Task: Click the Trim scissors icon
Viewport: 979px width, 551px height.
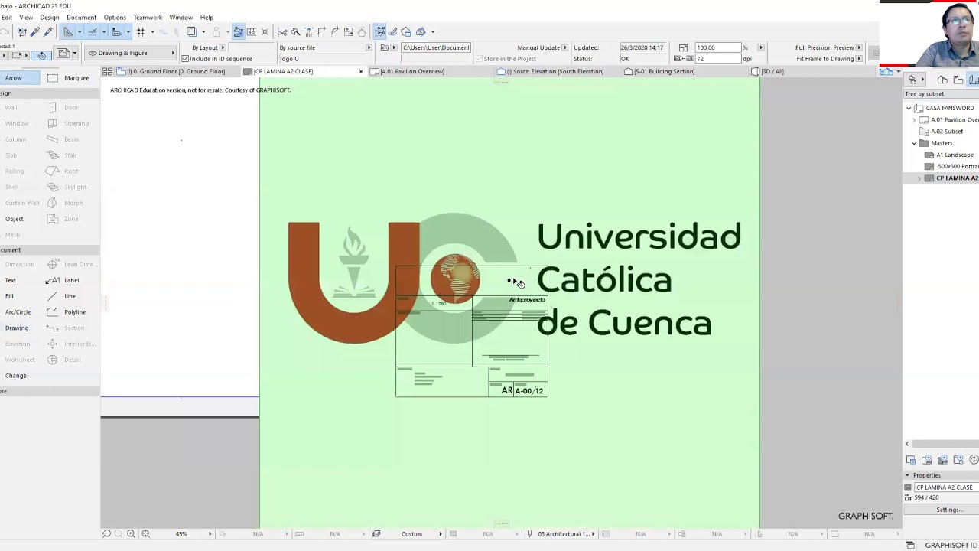Action: click(x=282, y=31)
